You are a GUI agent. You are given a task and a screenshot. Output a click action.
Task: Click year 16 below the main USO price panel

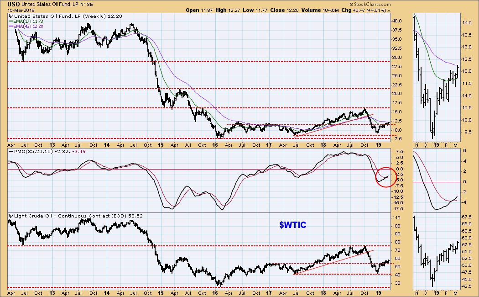(x=215, y=145)
